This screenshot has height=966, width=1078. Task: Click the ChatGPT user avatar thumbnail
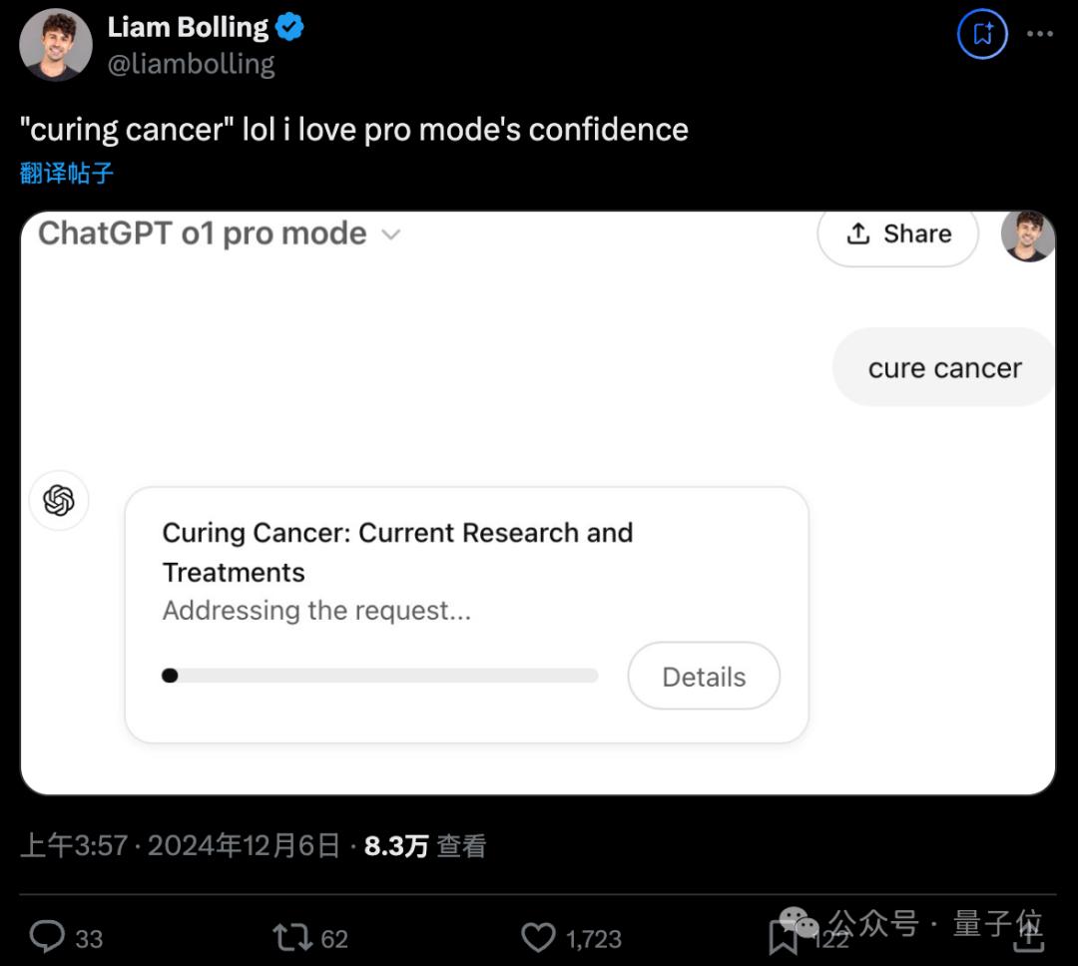click(x=1028, y=236)
